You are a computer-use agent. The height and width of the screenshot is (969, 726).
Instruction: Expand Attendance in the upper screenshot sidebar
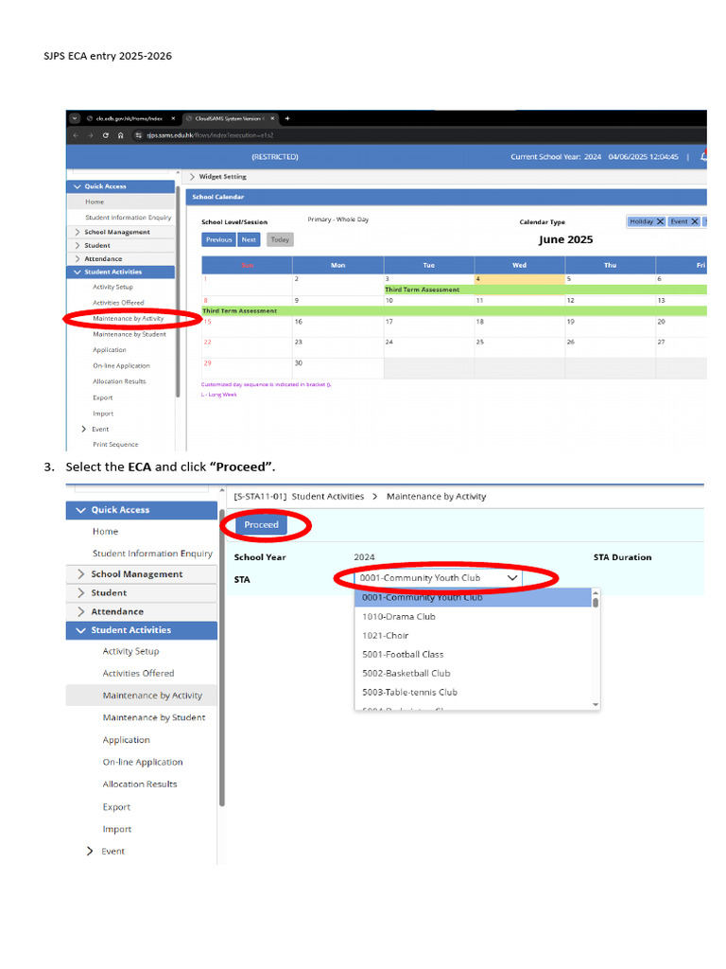[x=121, y=259]
